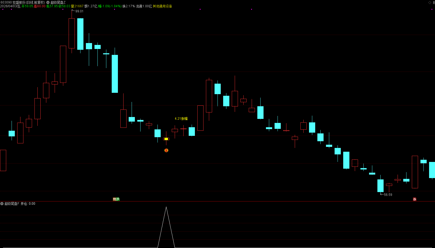The height and width of the screenshot is (248, 435).
Task: Click the 其他通用设备 industry link
Action: [x=162, y=6]
